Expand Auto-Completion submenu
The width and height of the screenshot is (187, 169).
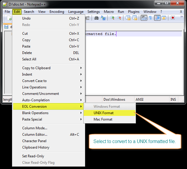pyautogui.click(x=49, y=100)
